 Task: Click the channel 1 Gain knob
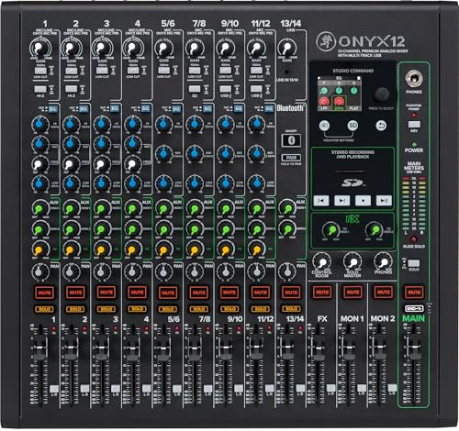pos(40,48)
